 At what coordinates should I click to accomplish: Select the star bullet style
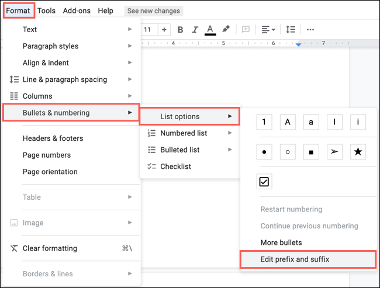tap(358, 152)
